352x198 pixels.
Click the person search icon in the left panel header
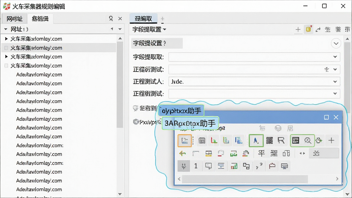(x=111, y=19)
